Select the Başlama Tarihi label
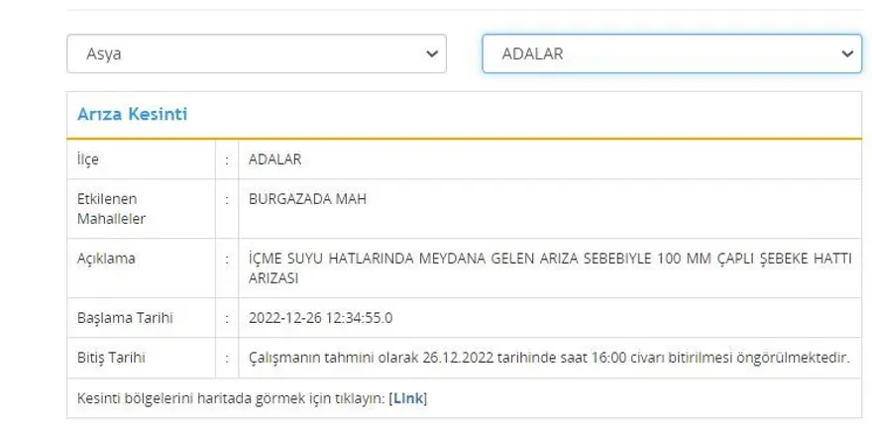 [x=123, y=318]
